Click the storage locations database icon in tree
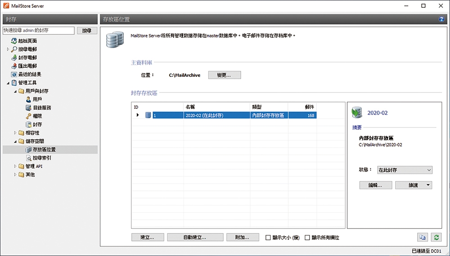This screenshot has height=256, width=450. tap(28, 150)
